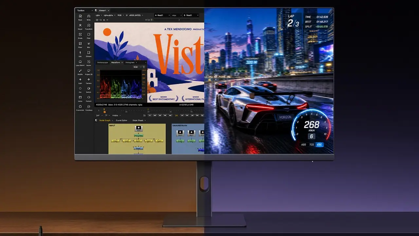Screen dimensions: 419x236
Task: Click ABS indicator in racing game
Action: coord(303,145)
